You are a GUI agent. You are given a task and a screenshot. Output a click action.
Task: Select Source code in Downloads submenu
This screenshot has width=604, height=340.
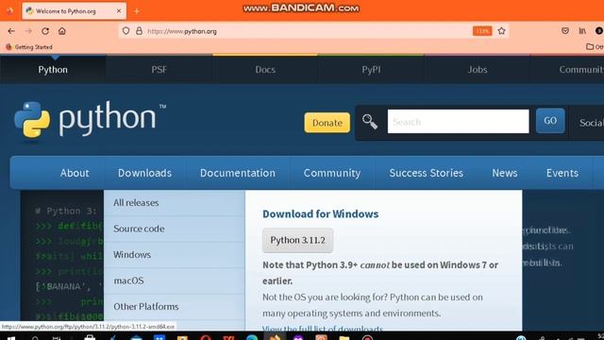[x=174, y=229]
